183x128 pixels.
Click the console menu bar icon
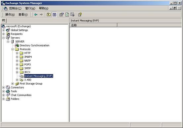tap(6, 8)
